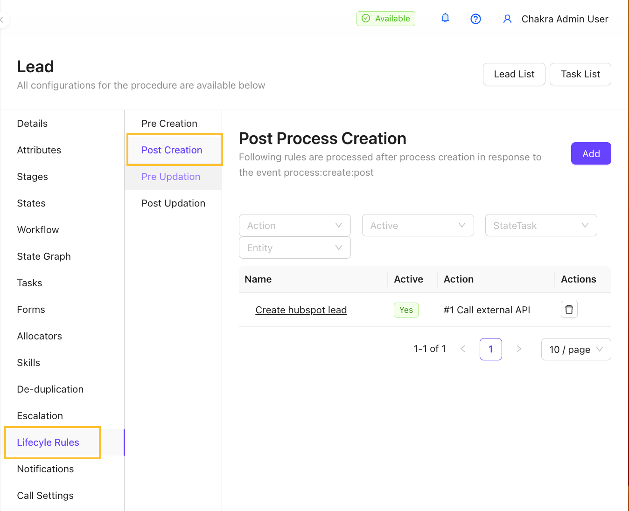Click the Lead List button
The height and width of the screenshot is (511, 629).
pyautogui.click(x=514, y=74)
